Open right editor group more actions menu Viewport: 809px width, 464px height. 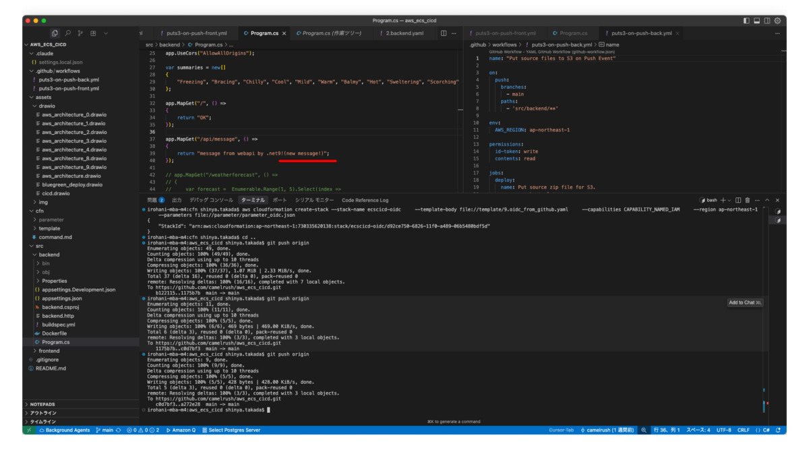click(778, 33)
